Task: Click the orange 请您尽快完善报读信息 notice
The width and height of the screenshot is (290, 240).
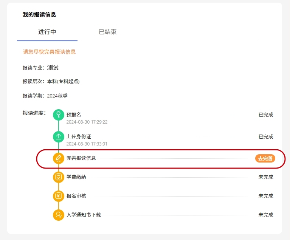Action: click(x=49, y=52)
